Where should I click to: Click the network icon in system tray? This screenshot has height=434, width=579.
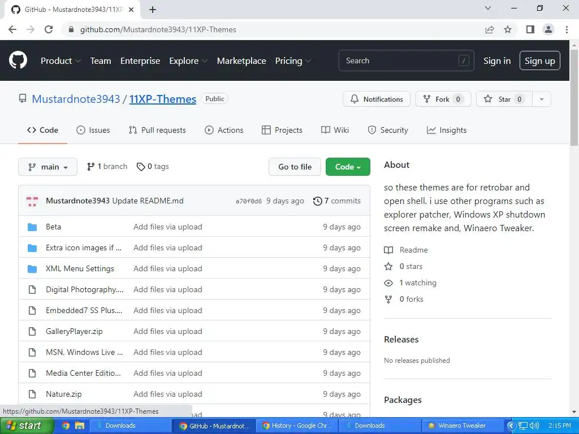(523, 426)
